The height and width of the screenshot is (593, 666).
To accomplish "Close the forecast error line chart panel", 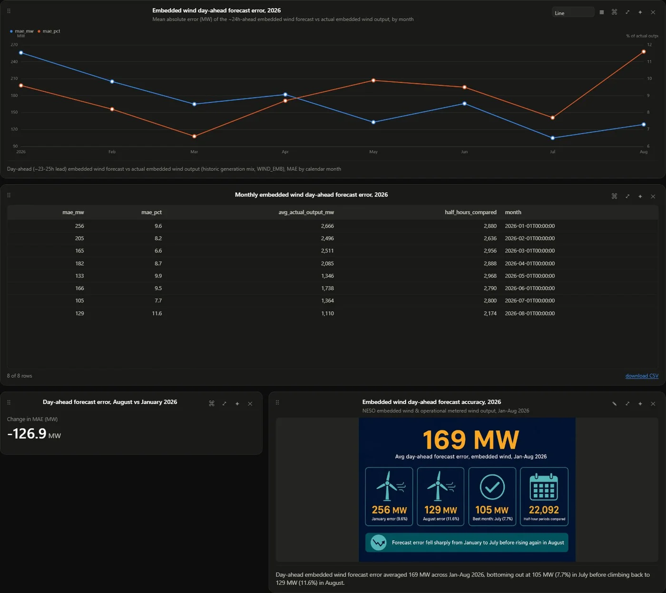I will (x=653, y=12).
